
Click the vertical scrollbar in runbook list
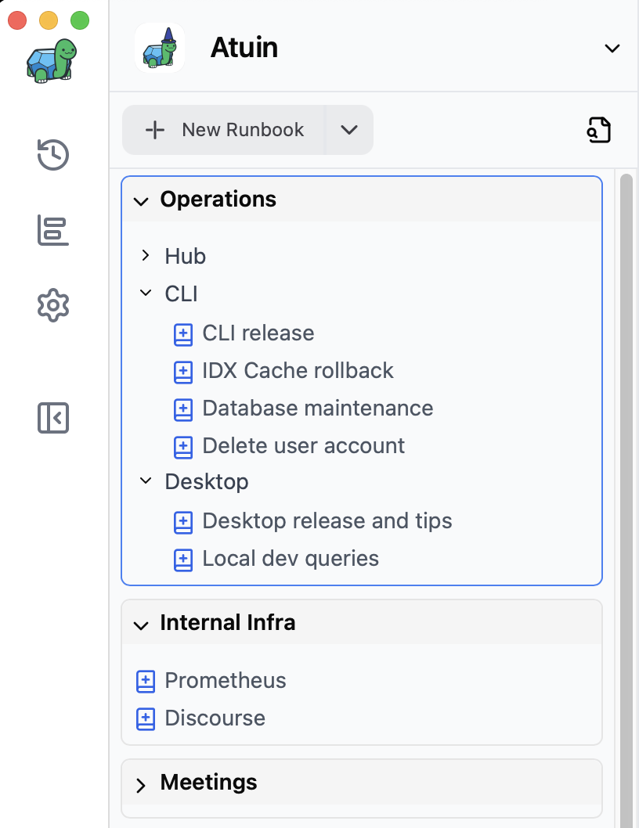tap(626, 470)
